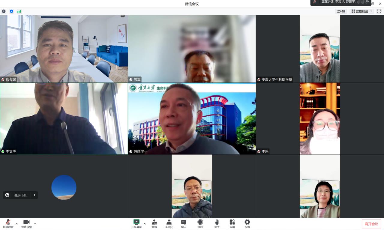Enter fullscreen mode via top-right icon

coord(379,11)
